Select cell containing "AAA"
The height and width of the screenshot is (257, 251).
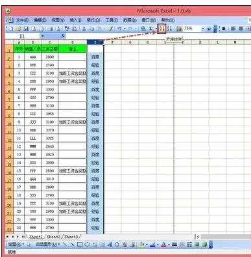32,57
